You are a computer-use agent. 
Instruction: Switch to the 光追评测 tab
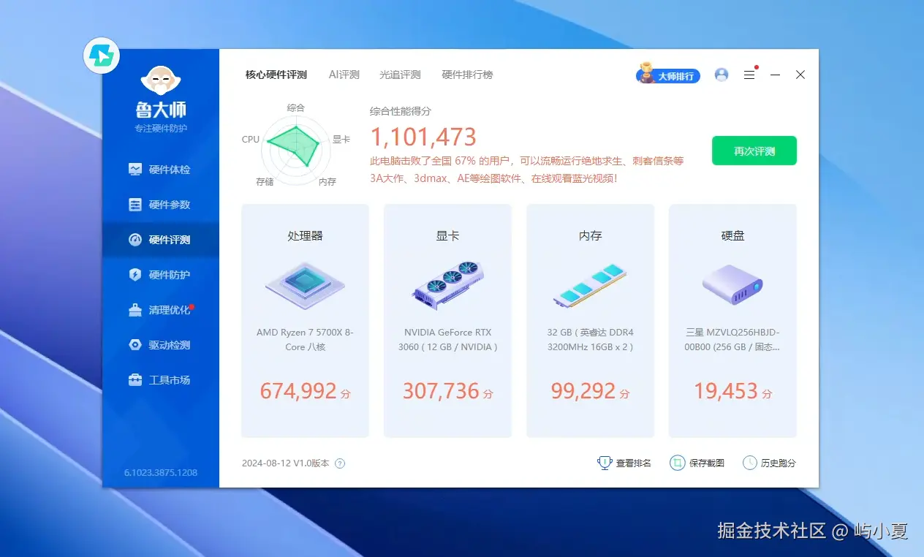[400, 75]
